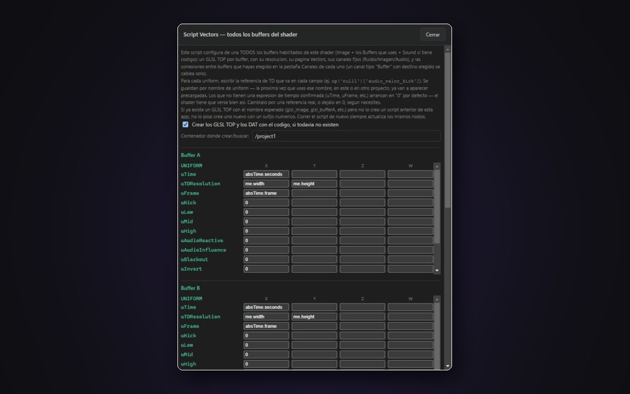630x394 pixels.
Task: Select Buffer A uTime X field
Action: pos(266,174)
